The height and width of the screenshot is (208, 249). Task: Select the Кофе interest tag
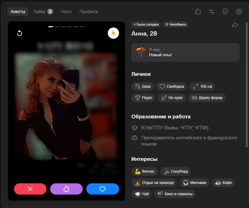click(223, 182)
